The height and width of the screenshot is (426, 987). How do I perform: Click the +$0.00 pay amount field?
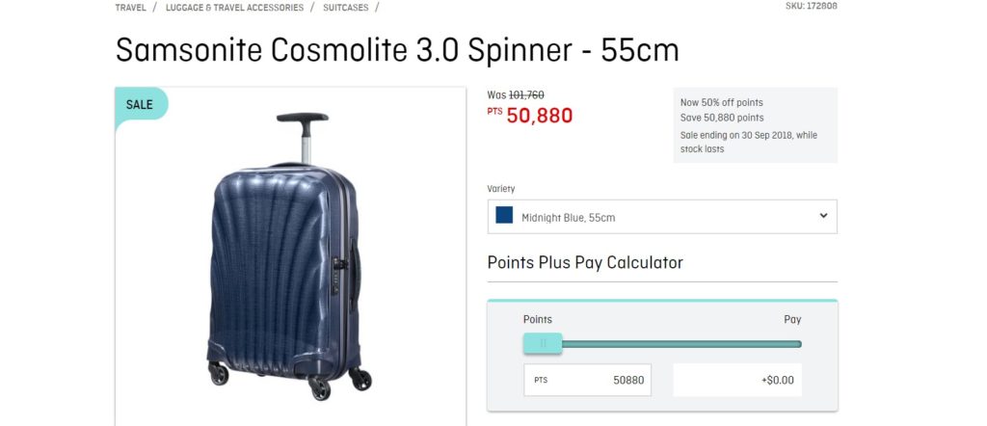click(x=737, y=380)
